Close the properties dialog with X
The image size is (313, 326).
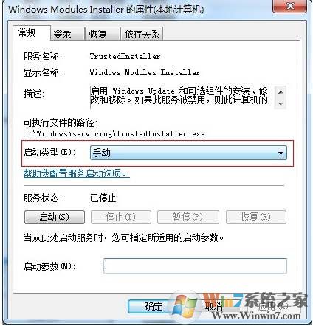290,6
